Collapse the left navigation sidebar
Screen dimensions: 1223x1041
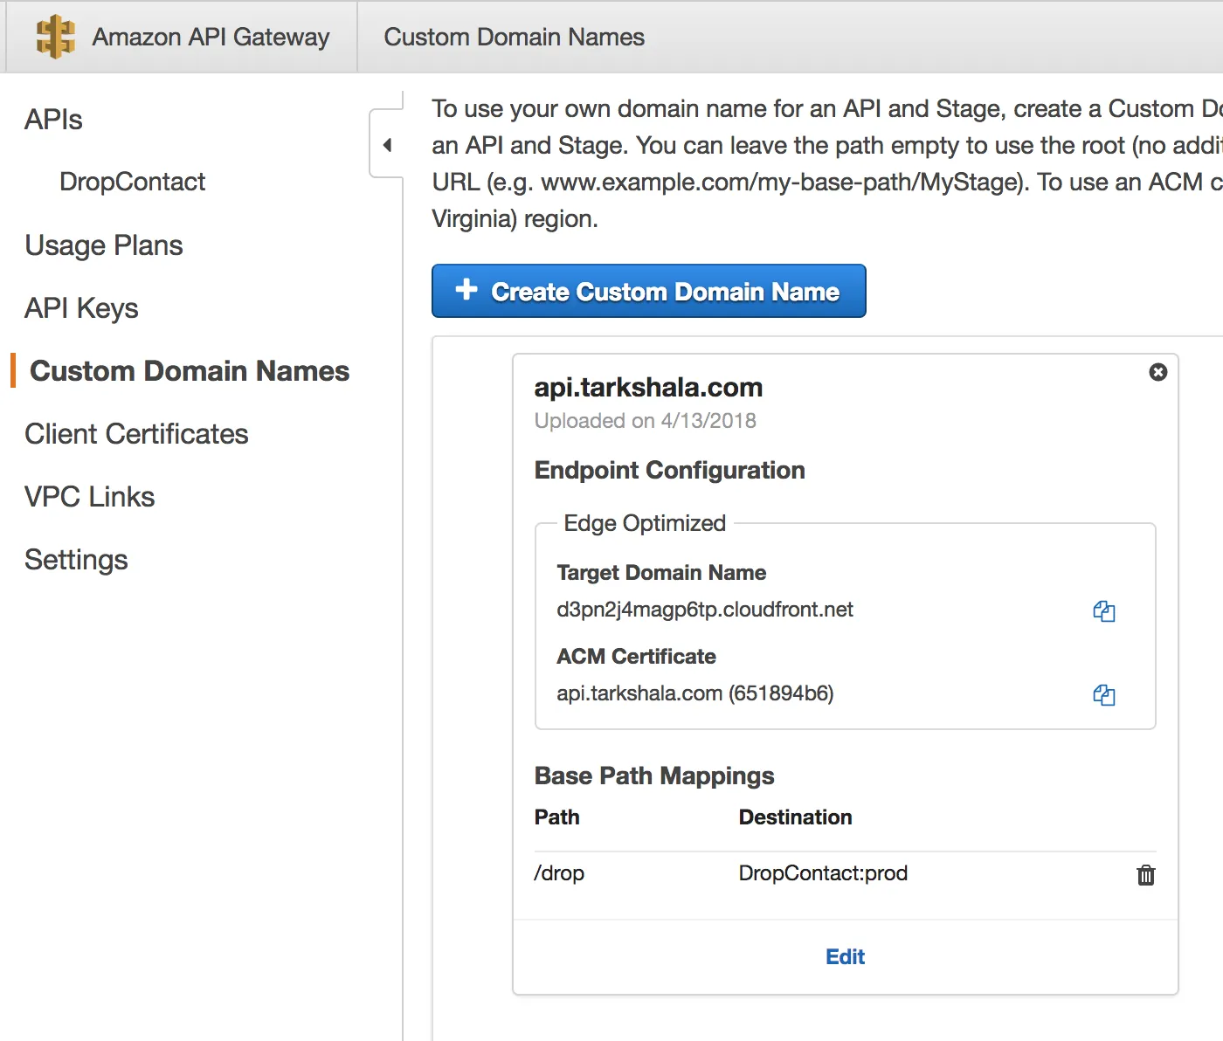tap(387, 145)
